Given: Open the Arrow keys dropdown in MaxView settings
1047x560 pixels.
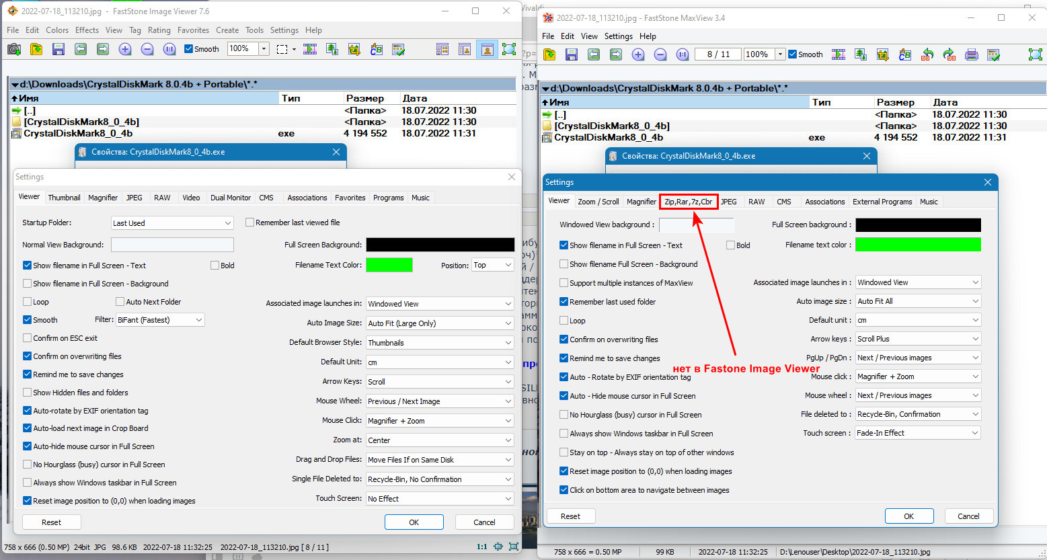Looking at the screenshot, I should coord(918,339).
